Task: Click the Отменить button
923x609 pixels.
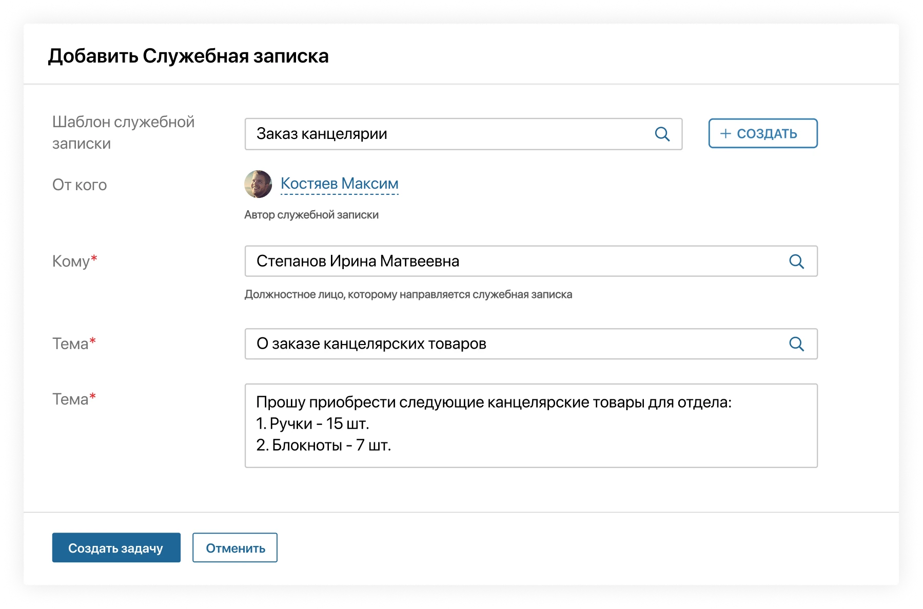Action: (234, 547)
